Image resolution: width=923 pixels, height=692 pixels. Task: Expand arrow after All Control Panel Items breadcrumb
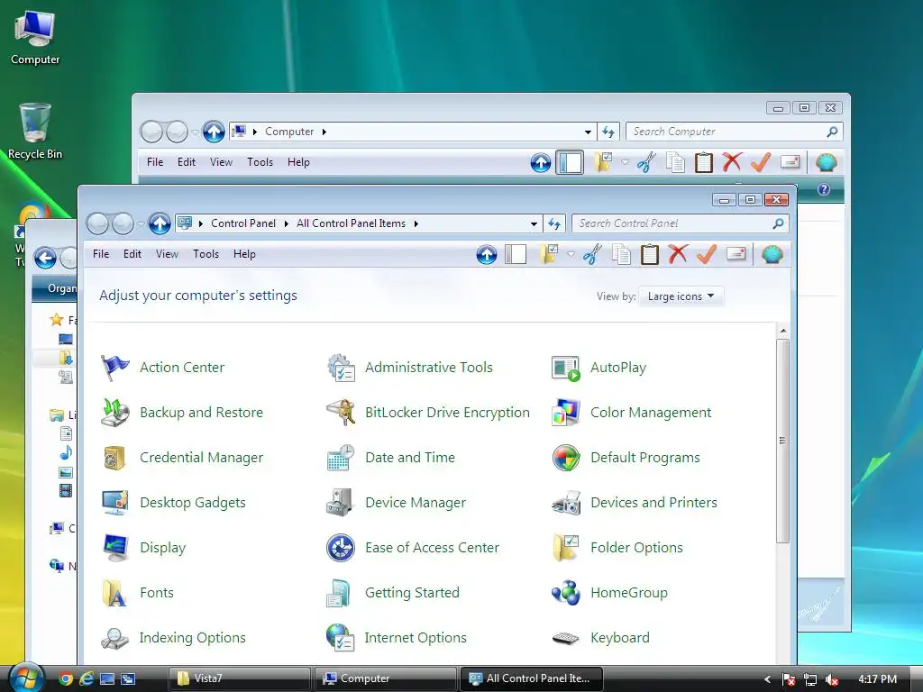coord(416,223)
